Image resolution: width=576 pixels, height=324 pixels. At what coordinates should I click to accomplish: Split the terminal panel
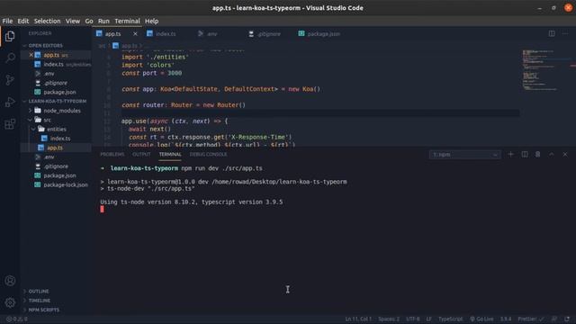coord(525,154)
